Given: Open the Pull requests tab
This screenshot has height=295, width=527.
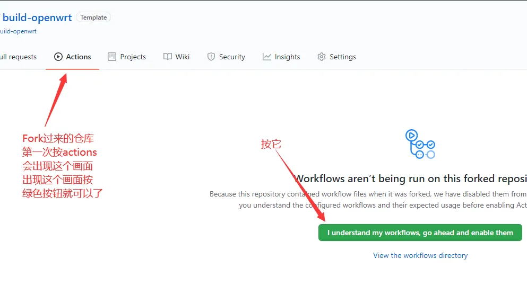Looking at the screenshot, I should [x=18, y=57].
